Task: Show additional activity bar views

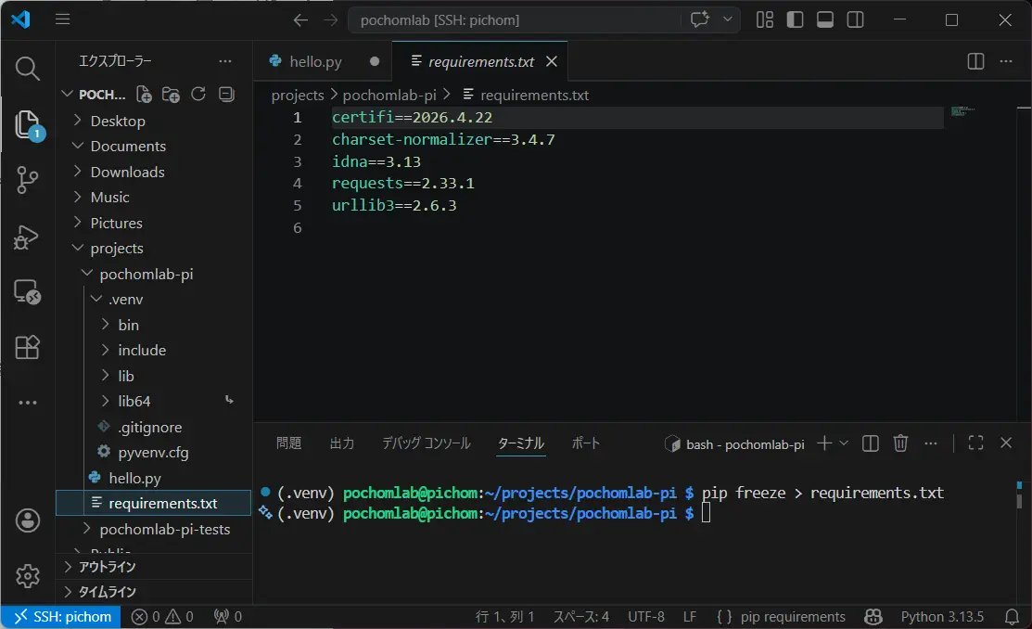Action: (x=27, y=403)
